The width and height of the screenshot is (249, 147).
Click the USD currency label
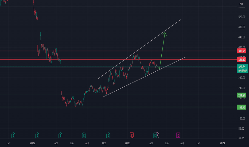coord(241,4)
